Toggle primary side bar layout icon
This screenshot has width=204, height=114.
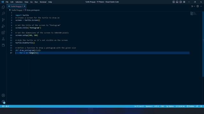[174, 2]
